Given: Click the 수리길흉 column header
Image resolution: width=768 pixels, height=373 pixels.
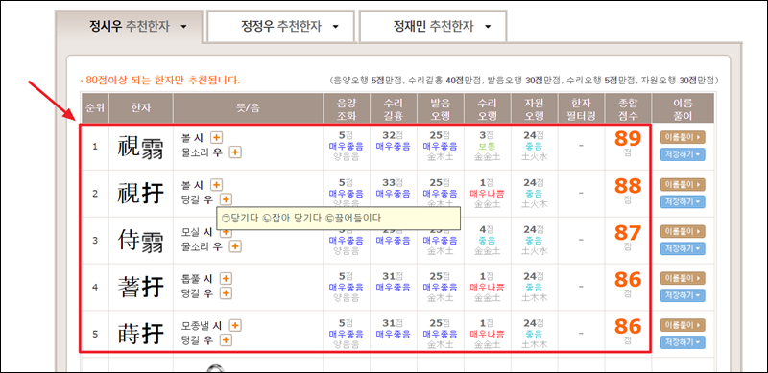Looking at the screenshot, I should click(394, 108).
